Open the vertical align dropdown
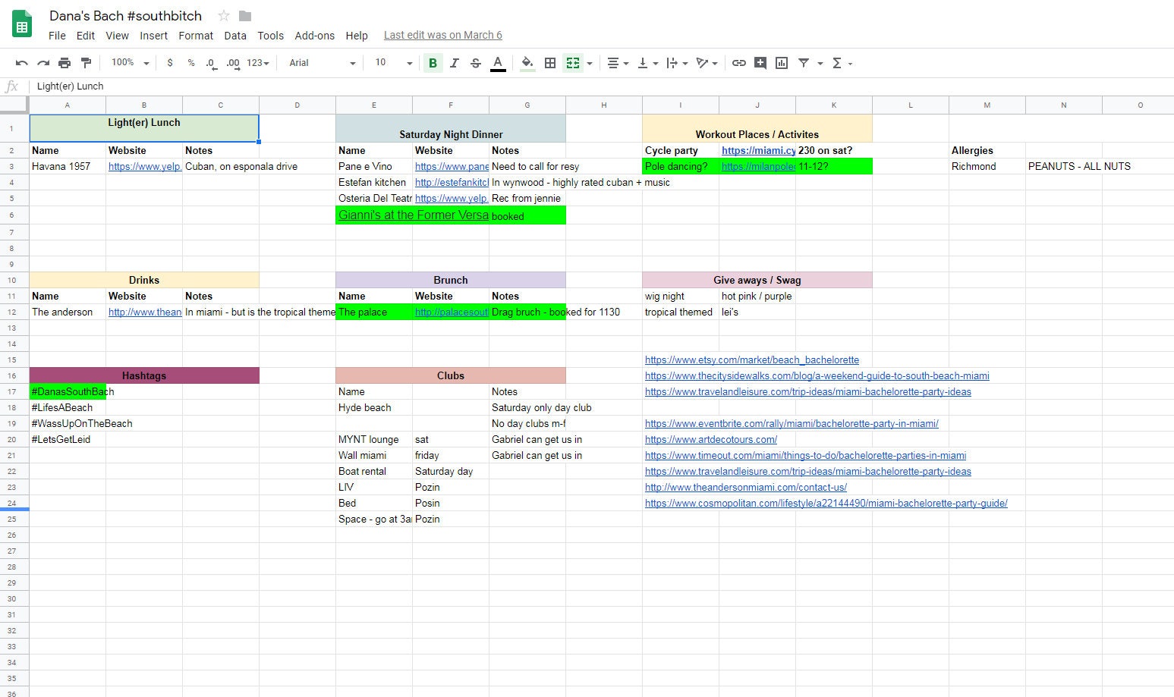The height and width of the screenshot is (697, 1174). (x=647, y=63)
